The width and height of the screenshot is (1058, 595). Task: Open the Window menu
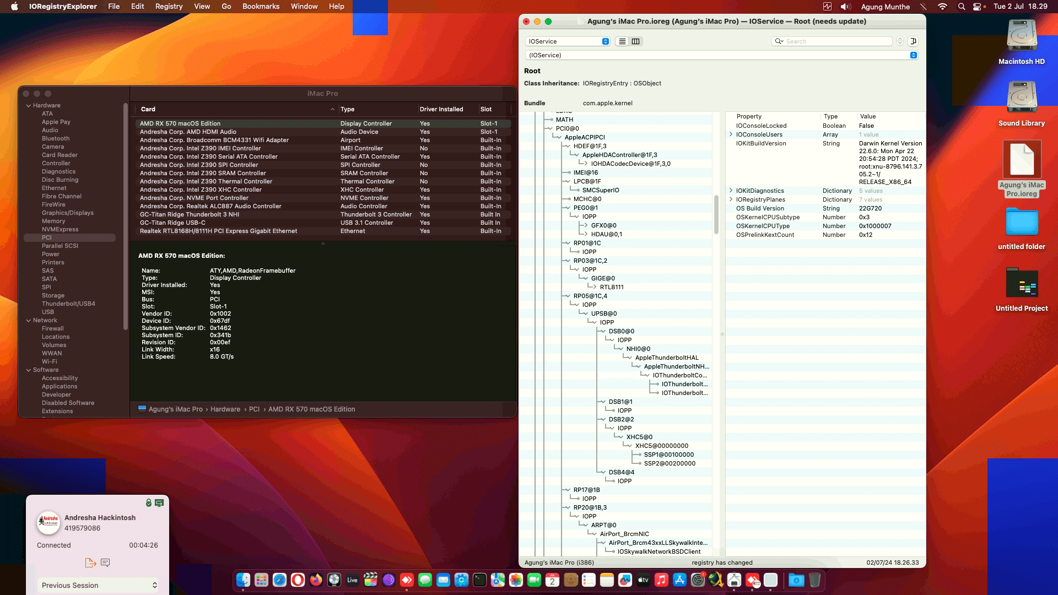[x=304, y=6]
